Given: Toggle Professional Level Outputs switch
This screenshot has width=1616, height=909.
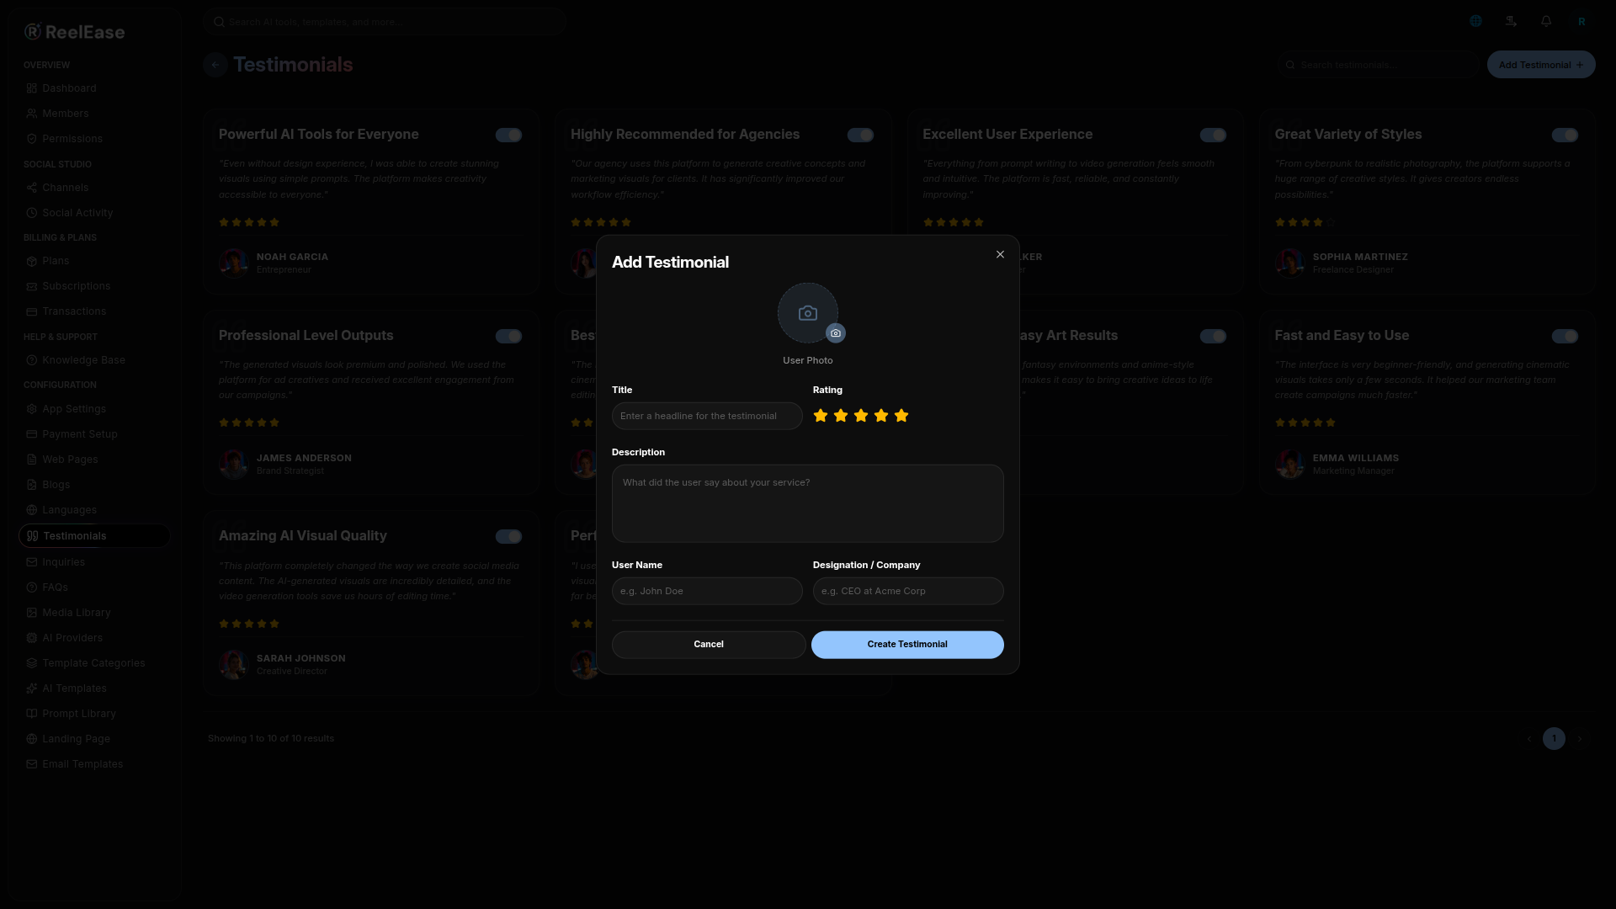Looking at the screenshot, I should (x=508, y=336).
